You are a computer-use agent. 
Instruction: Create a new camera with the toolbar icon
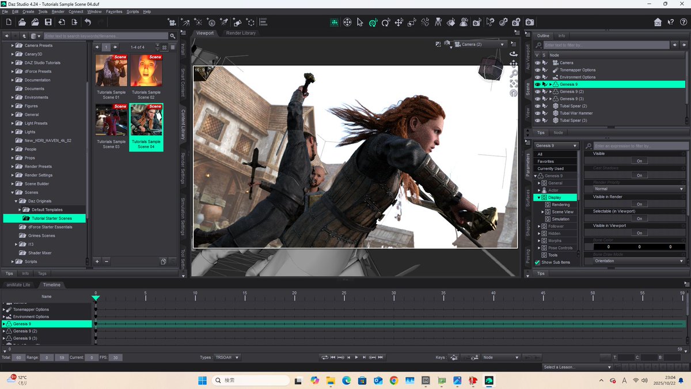(x=172, y=22)
